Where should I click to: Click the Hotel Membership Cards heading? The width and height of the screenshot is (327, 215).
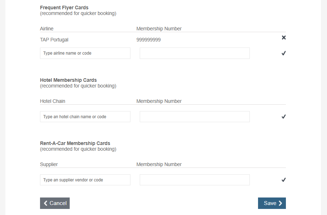click(x=68, y=80)
